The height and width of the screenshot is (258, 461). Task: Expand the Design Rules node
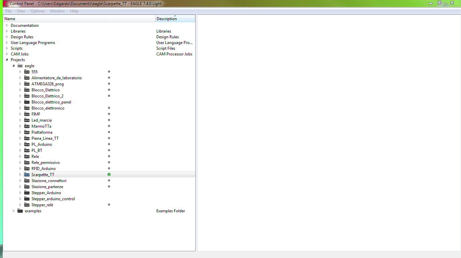[7, 37]
